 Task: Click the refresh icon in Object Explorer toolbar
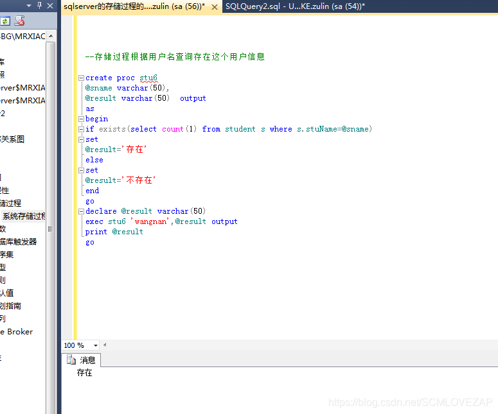click(4, 21)
